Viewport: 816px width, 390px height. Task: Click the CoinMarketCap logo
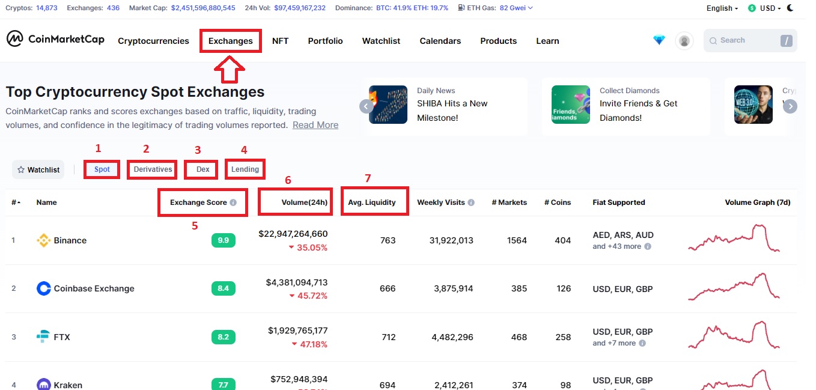(55, 40)
